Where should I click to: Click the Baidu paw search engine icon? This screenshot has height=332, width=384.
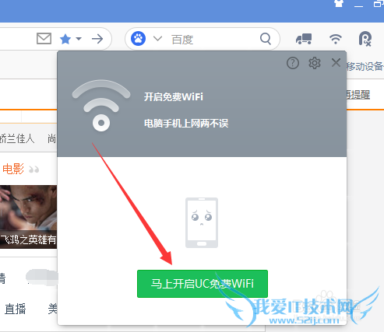pos(138,39)
